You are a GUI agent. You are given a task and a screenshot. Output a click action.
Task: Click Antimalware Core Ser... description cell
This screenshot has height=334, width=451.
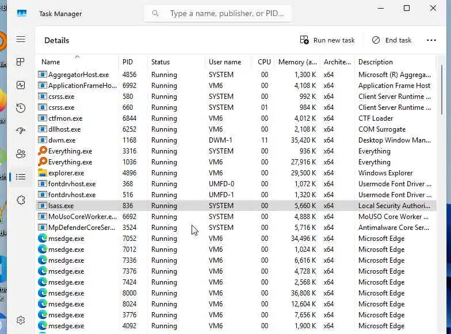point(393,228)
